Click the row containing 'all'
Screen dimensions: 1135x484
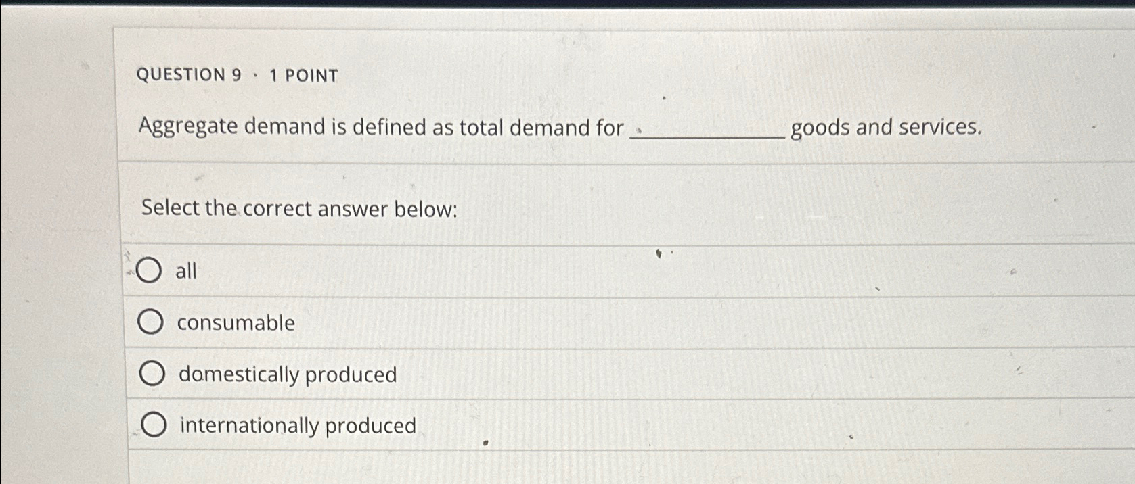coord(474,270)
